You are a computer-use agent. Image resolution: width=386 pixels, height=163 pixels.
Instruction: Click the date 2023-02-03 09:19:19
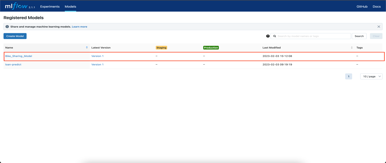tap(277, 64)
